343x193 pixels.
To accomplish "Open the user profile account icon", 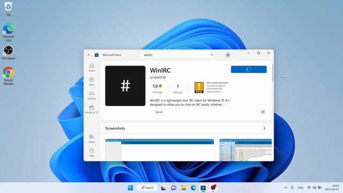I will click(228, 55).
